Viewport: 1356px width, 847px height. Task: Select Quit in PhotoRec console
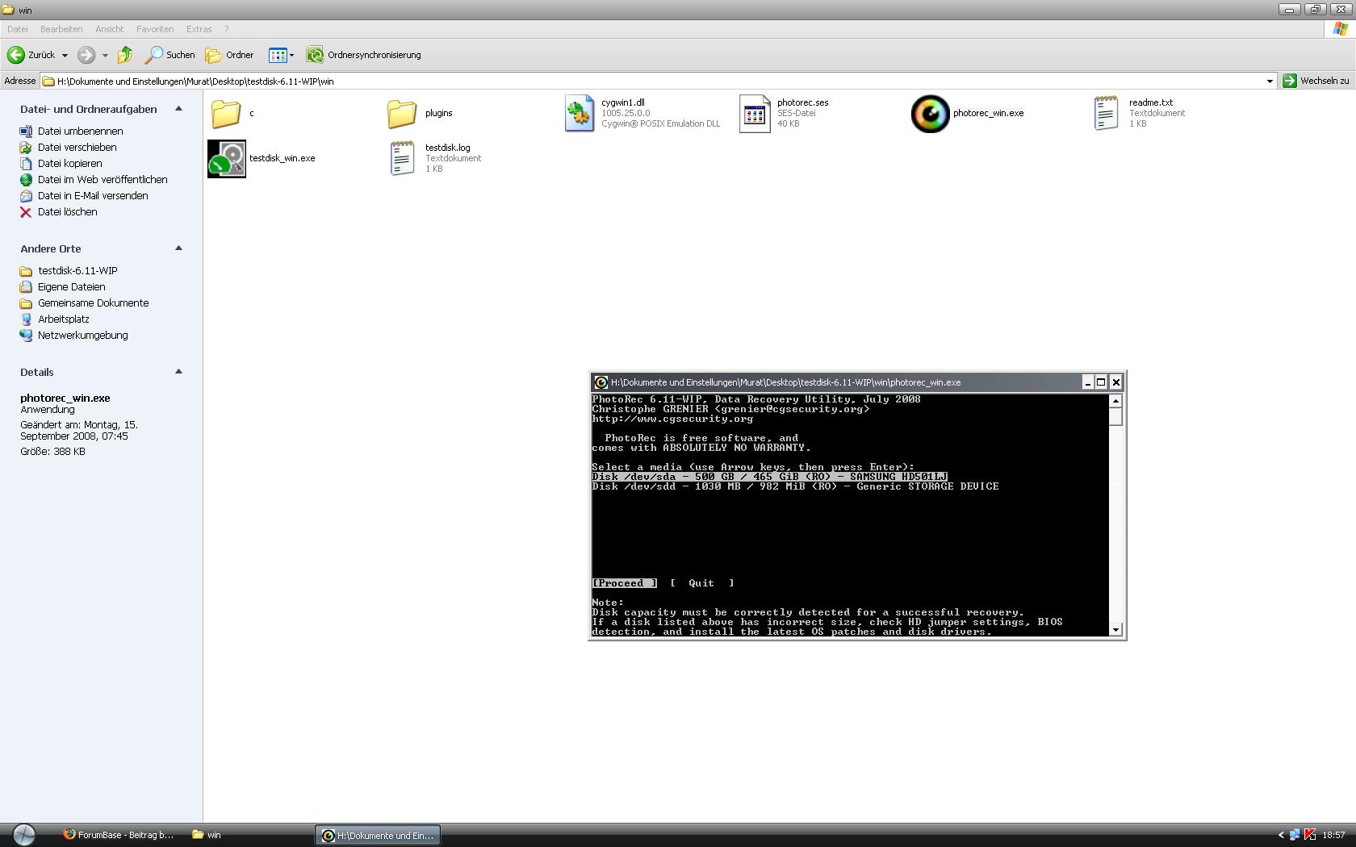[x=701, y=583]
